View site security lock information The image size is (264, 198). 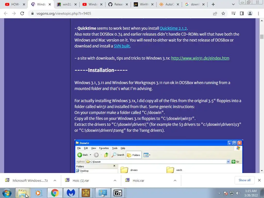point(32,13)
